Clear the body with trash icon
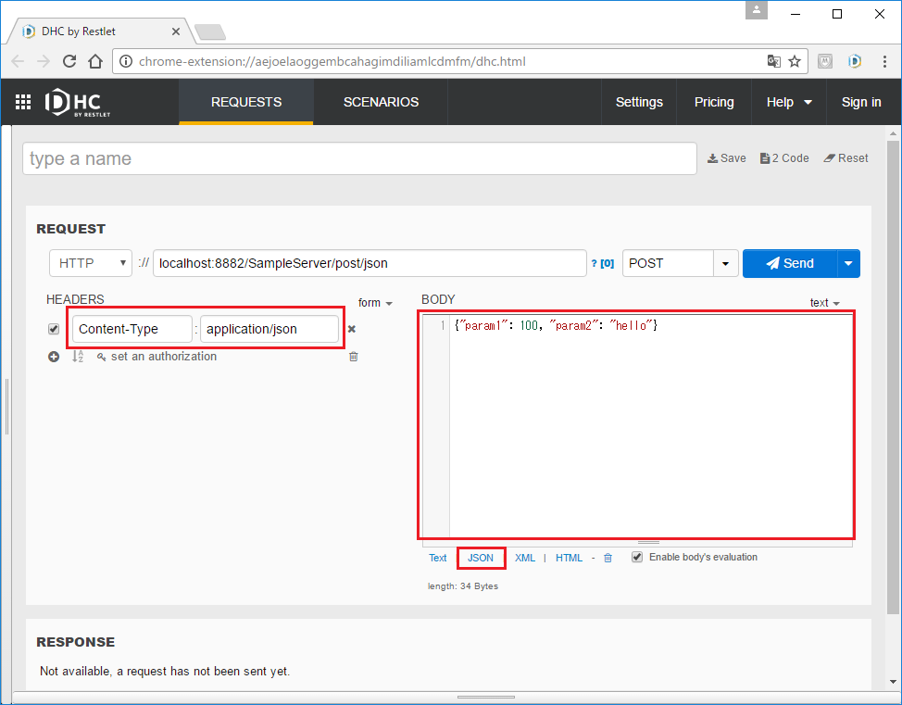Image resolution: width=902 pixels, height=705 pixels. pyautogui.click(x=608, y=558)
